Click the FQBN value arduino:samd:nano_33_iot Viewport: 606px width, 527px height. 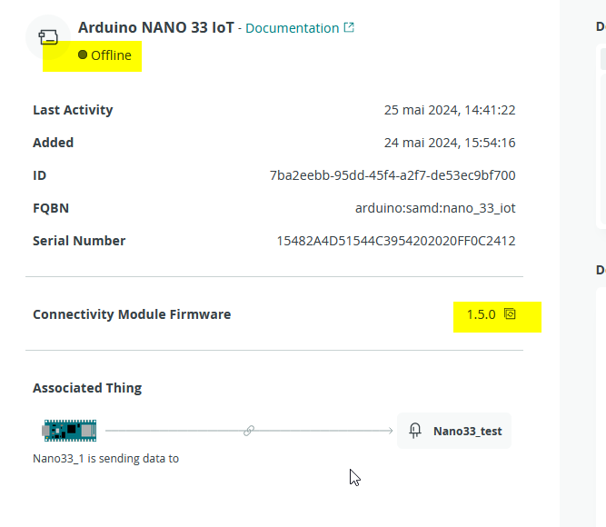pos(435,208)
